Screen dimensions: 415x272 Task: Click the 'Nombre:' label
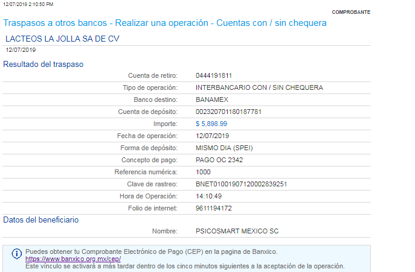click(165, 231)
